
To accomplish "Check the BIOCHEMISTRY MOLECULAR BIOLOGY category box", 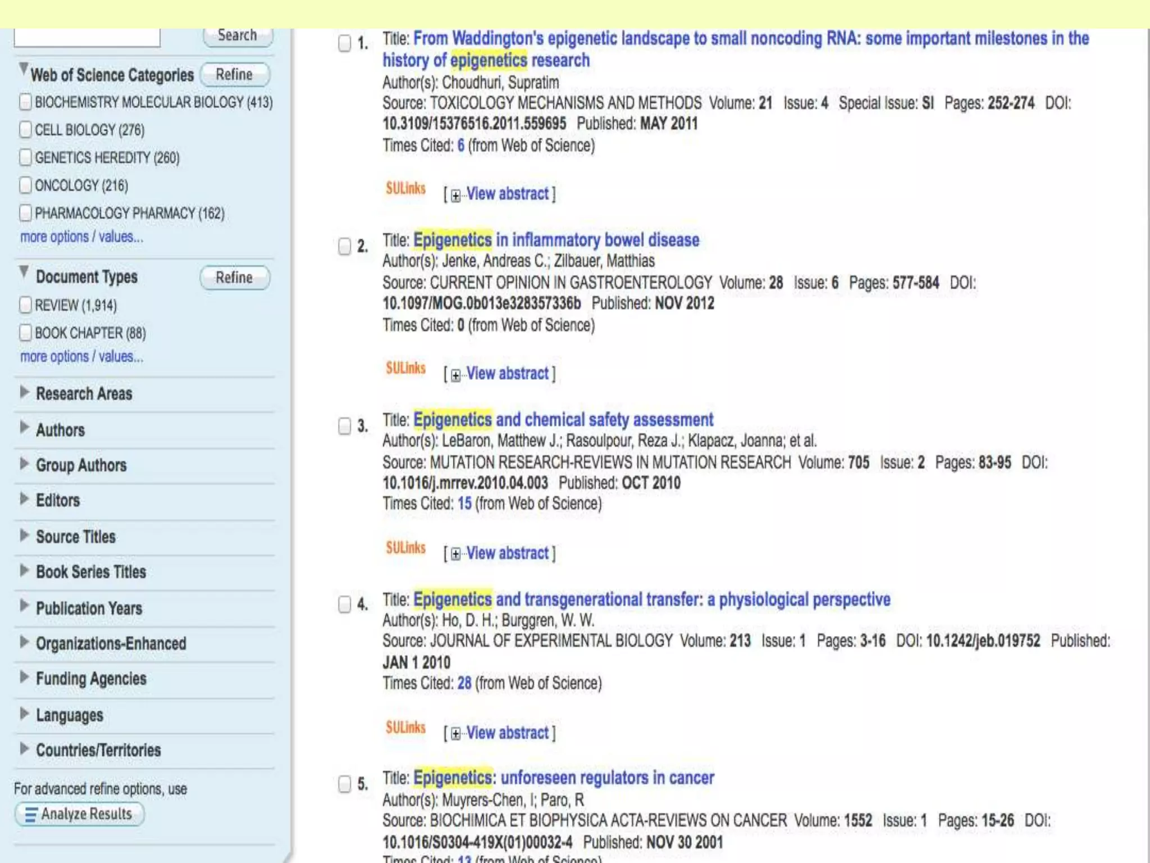I will point(25,102).
